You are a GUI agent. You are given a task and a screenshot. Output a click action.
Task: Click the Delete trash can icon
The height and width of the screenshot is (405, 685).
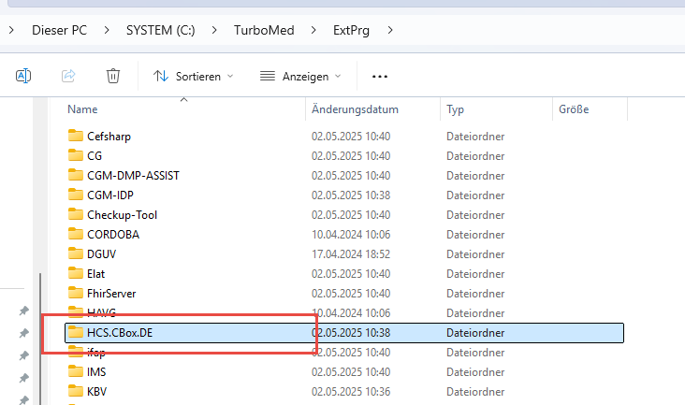pyautogui.click(x=113, y=76)
